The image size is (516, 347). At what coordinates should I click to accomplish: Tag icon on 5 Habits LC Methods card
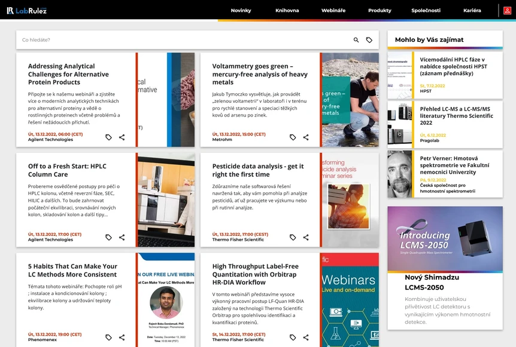click(108, 337)
